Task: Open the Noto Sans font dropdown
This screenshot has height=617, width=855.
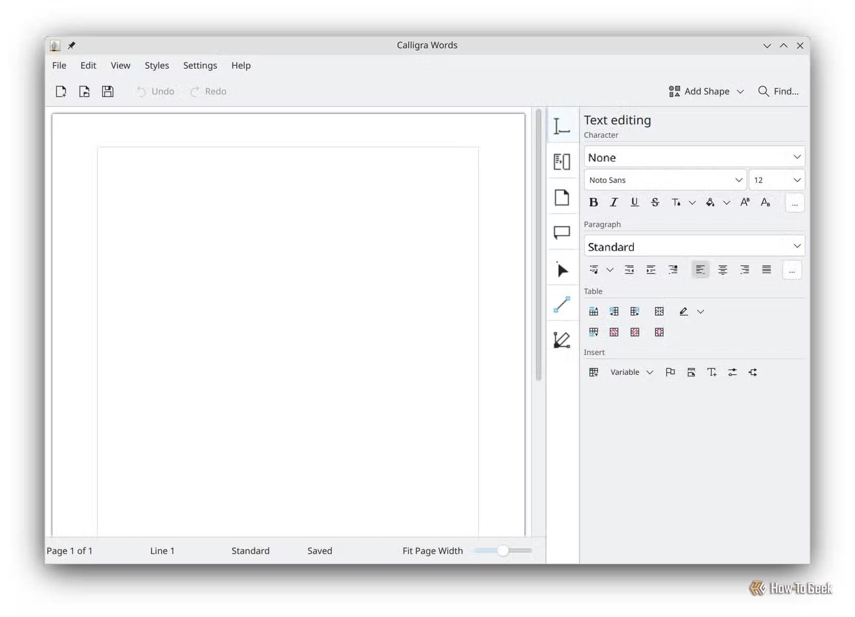Action: (665, 180)
